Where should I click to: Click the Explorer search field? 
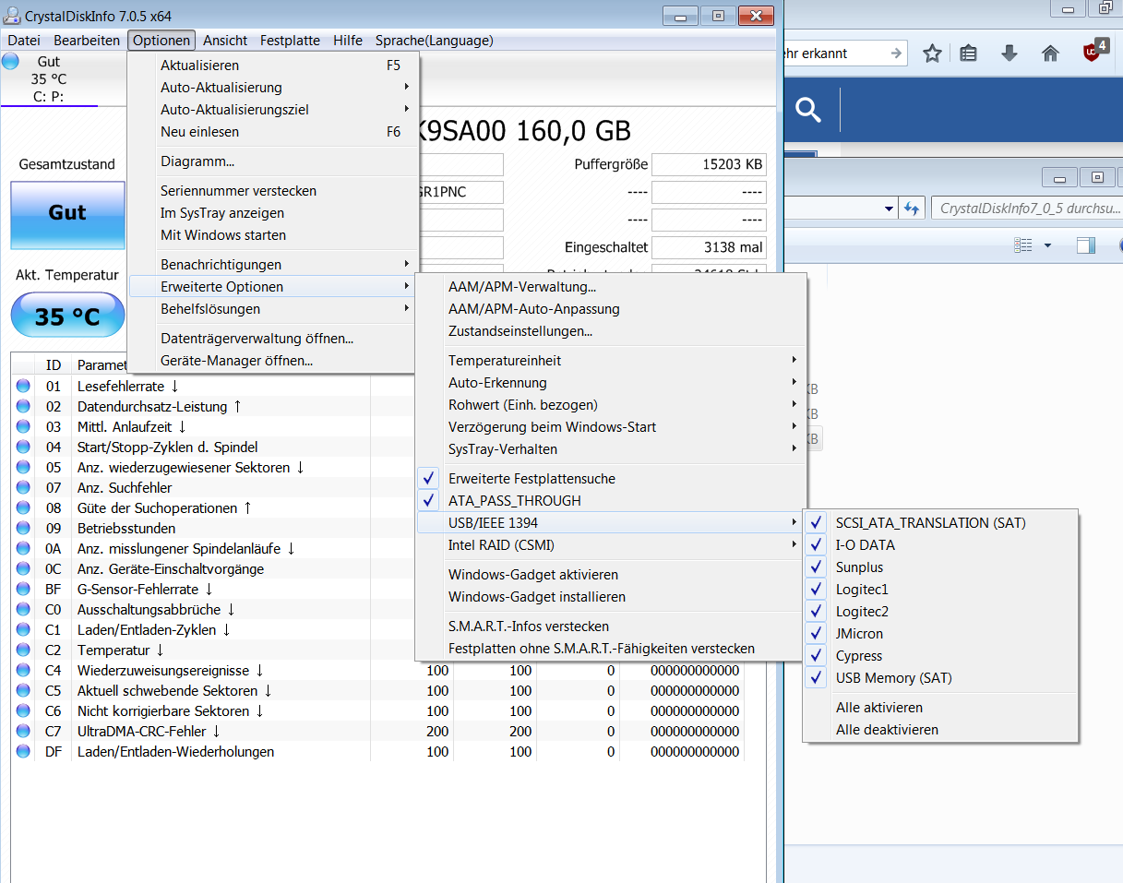[1027, 208]
